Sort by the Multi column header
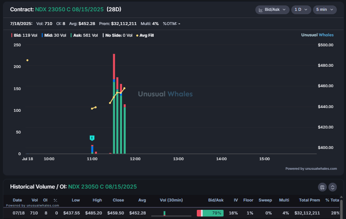346x219 pixels. [x=284, y=200]
